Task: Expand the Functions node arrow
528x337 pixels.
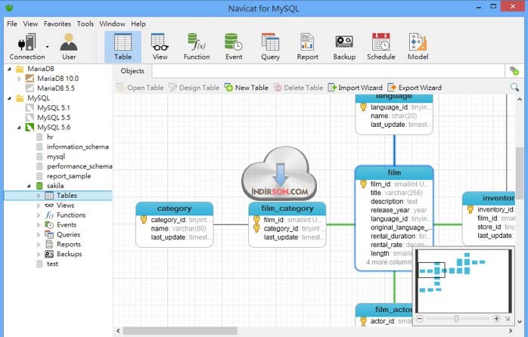Action: pos(39,215)
